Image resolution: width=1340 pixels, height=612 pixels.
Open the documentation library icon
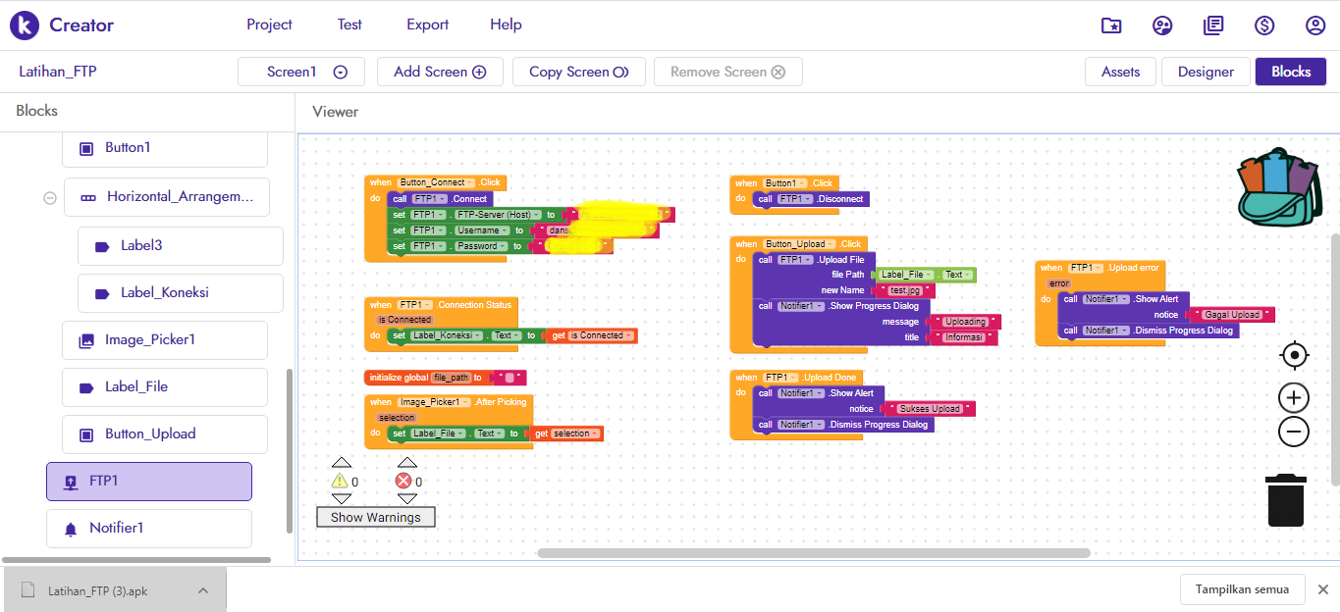click(x=1213, y=25)
